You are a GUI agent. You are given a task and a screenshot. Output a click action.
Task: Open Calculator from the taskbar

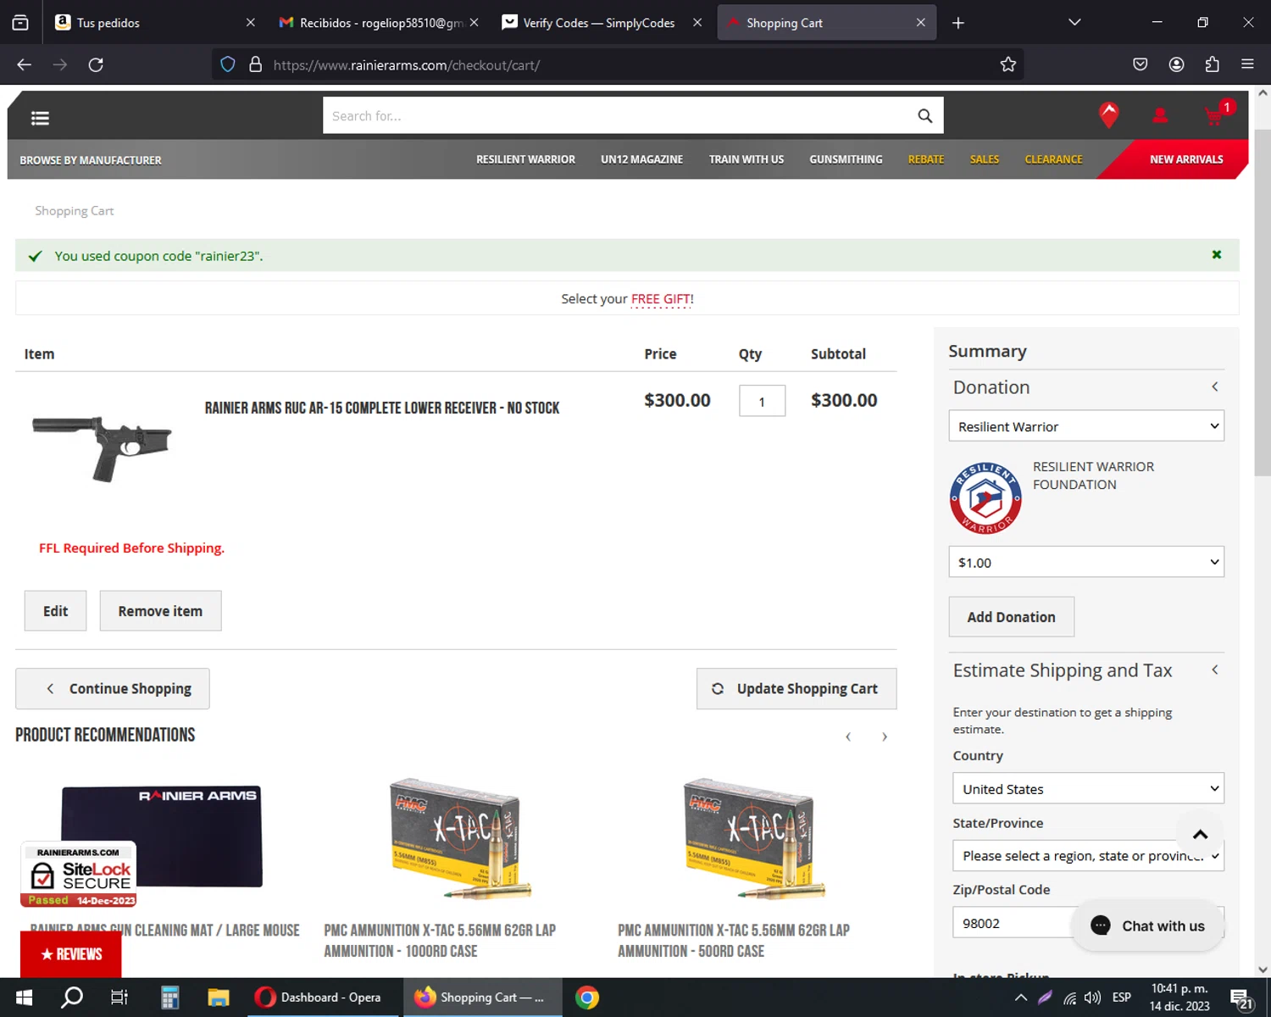point(169,998)
